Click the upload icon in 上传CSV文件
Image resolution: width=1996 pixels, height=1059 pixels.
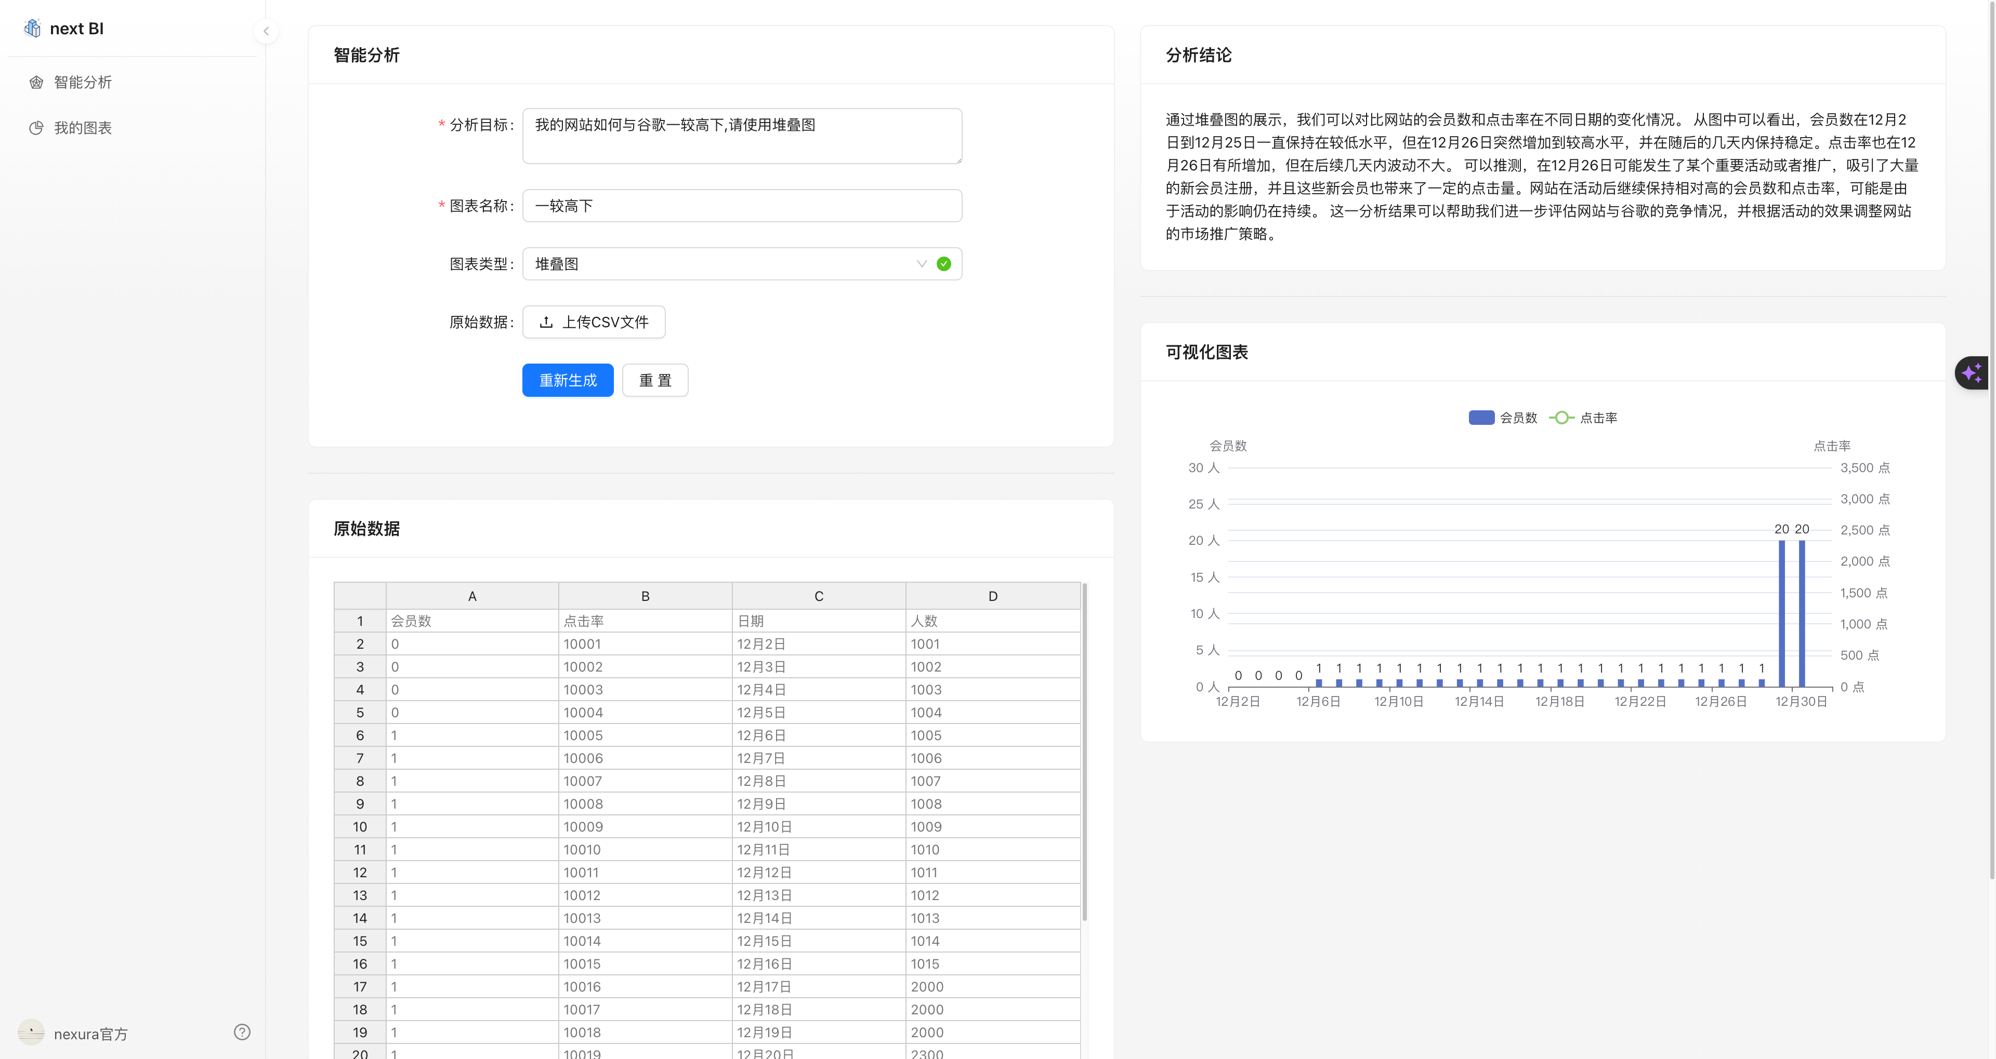(x=546, y=322)
